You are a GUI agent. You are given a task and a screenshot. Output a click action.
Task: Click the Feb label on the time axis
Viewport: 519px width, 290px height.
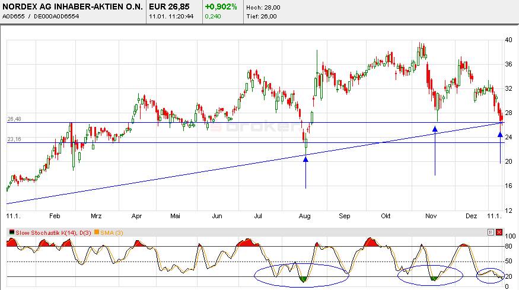click(55, 216)
